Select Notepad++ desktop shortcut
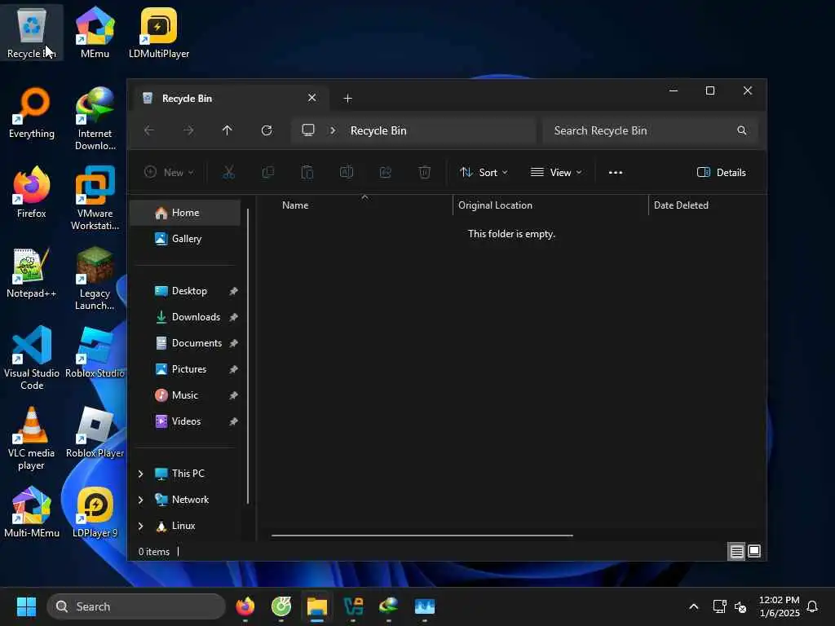Image resolution: width=835 pixels, height=626 pixels. [32, 272]
